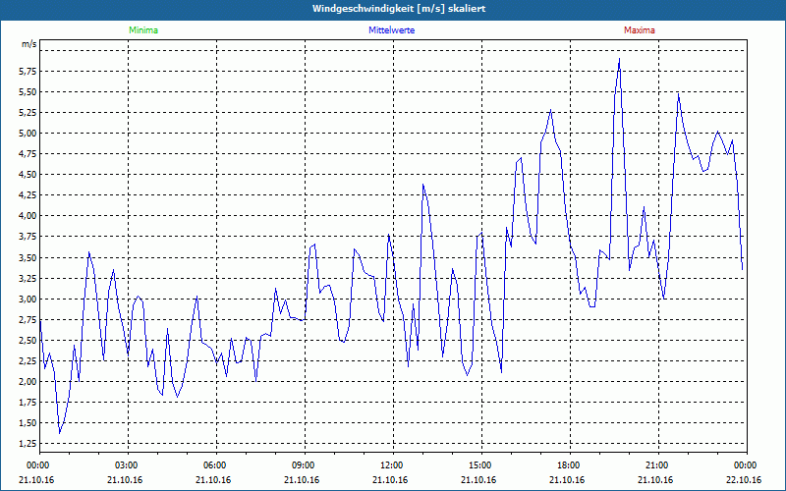Click the 12:00 time axis label
The width and height of the screenshot is (786, 491).
[x=390, y=465]
